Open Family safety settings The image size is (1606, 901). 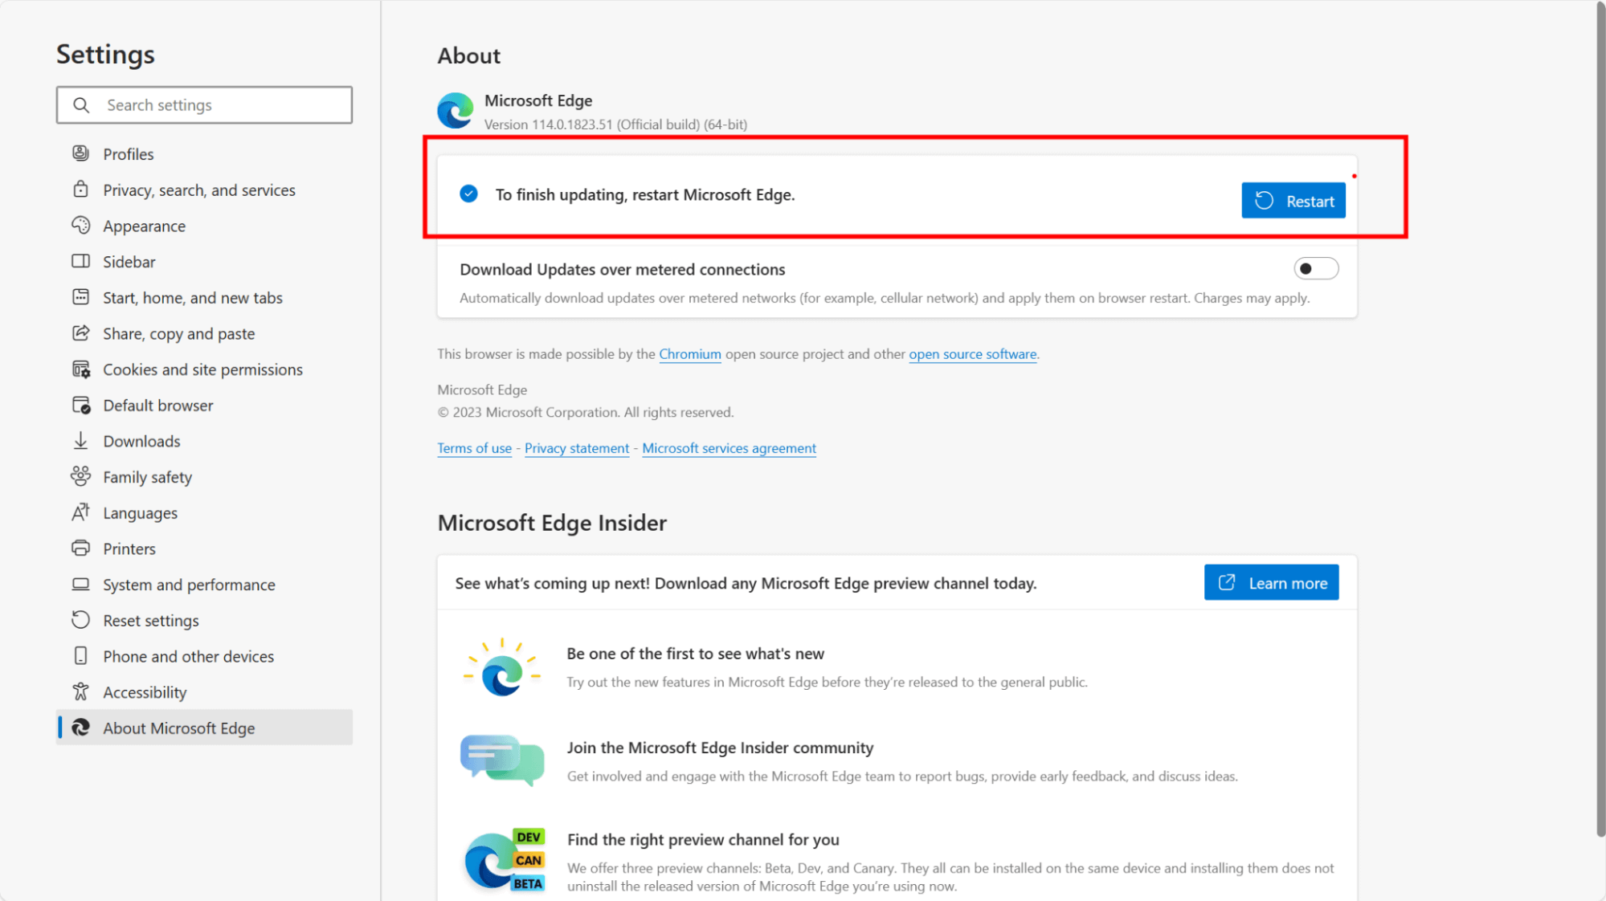tap(204, 477)
